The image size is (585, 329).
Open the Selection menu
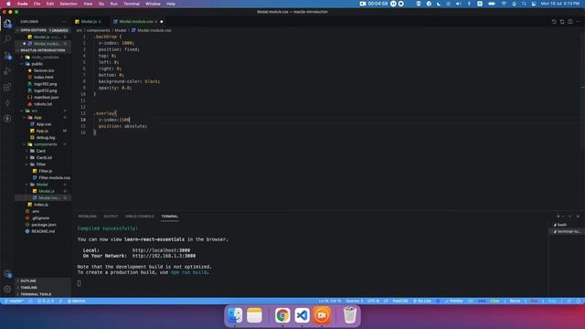69,4
